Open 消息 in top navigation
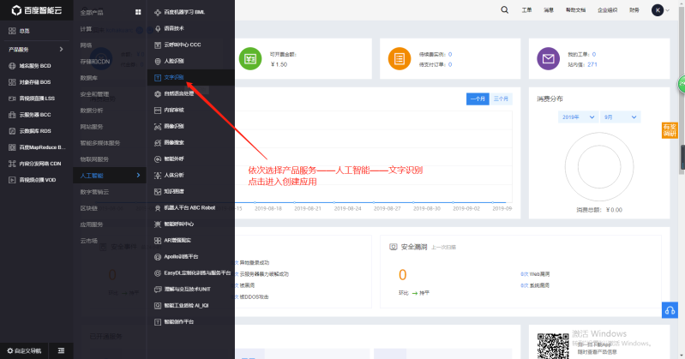This screenshot has height=359, width=685. point(549,10)
